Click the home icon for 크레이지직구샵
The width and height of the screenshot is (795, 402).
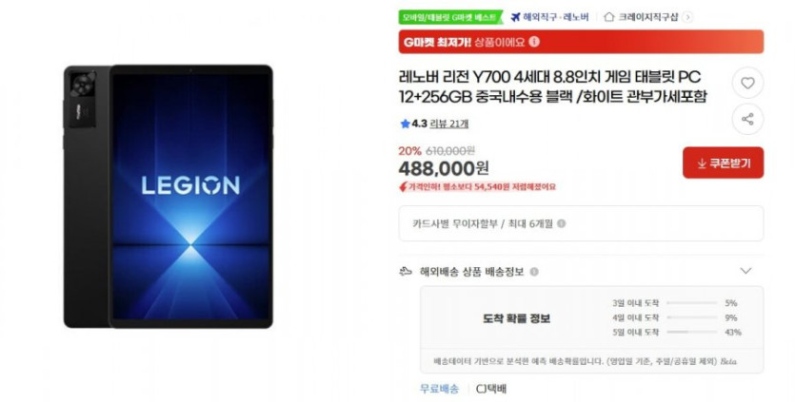[609, 17]
